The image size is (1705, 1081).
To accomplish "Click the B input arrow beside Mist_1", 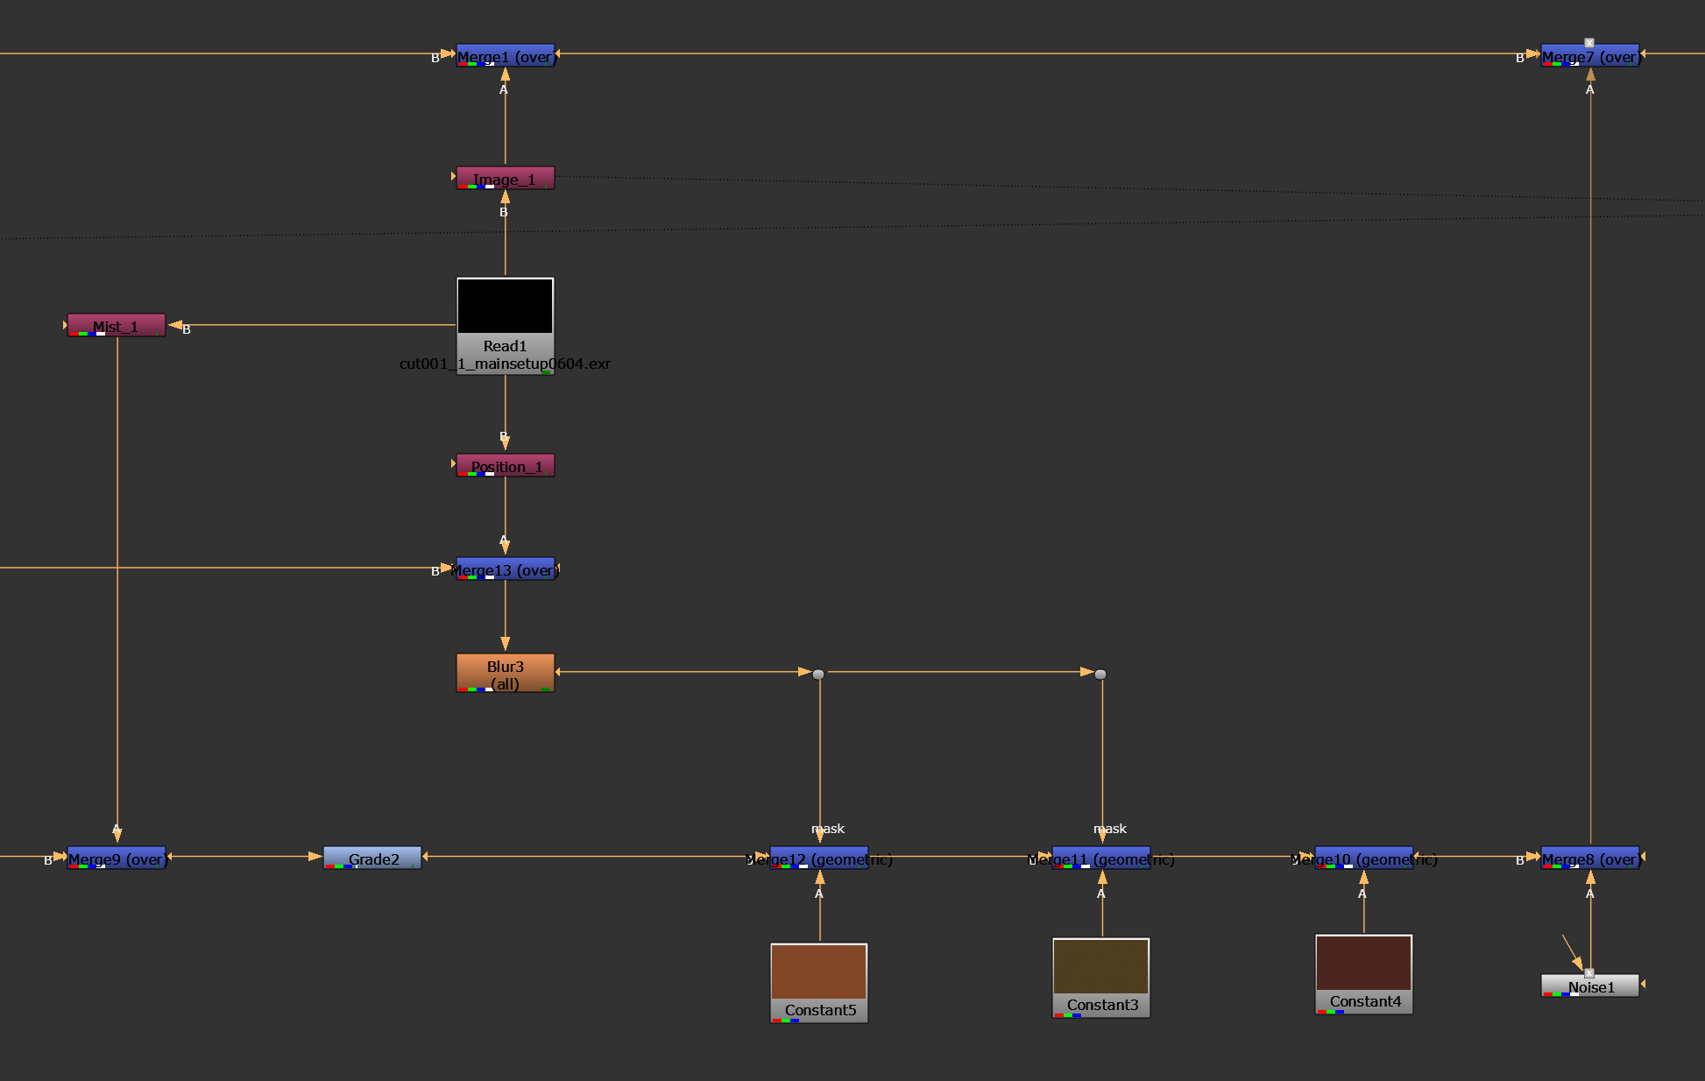I will pos(175,325).
